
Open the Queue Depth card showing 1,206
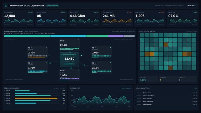click(150, 19)
